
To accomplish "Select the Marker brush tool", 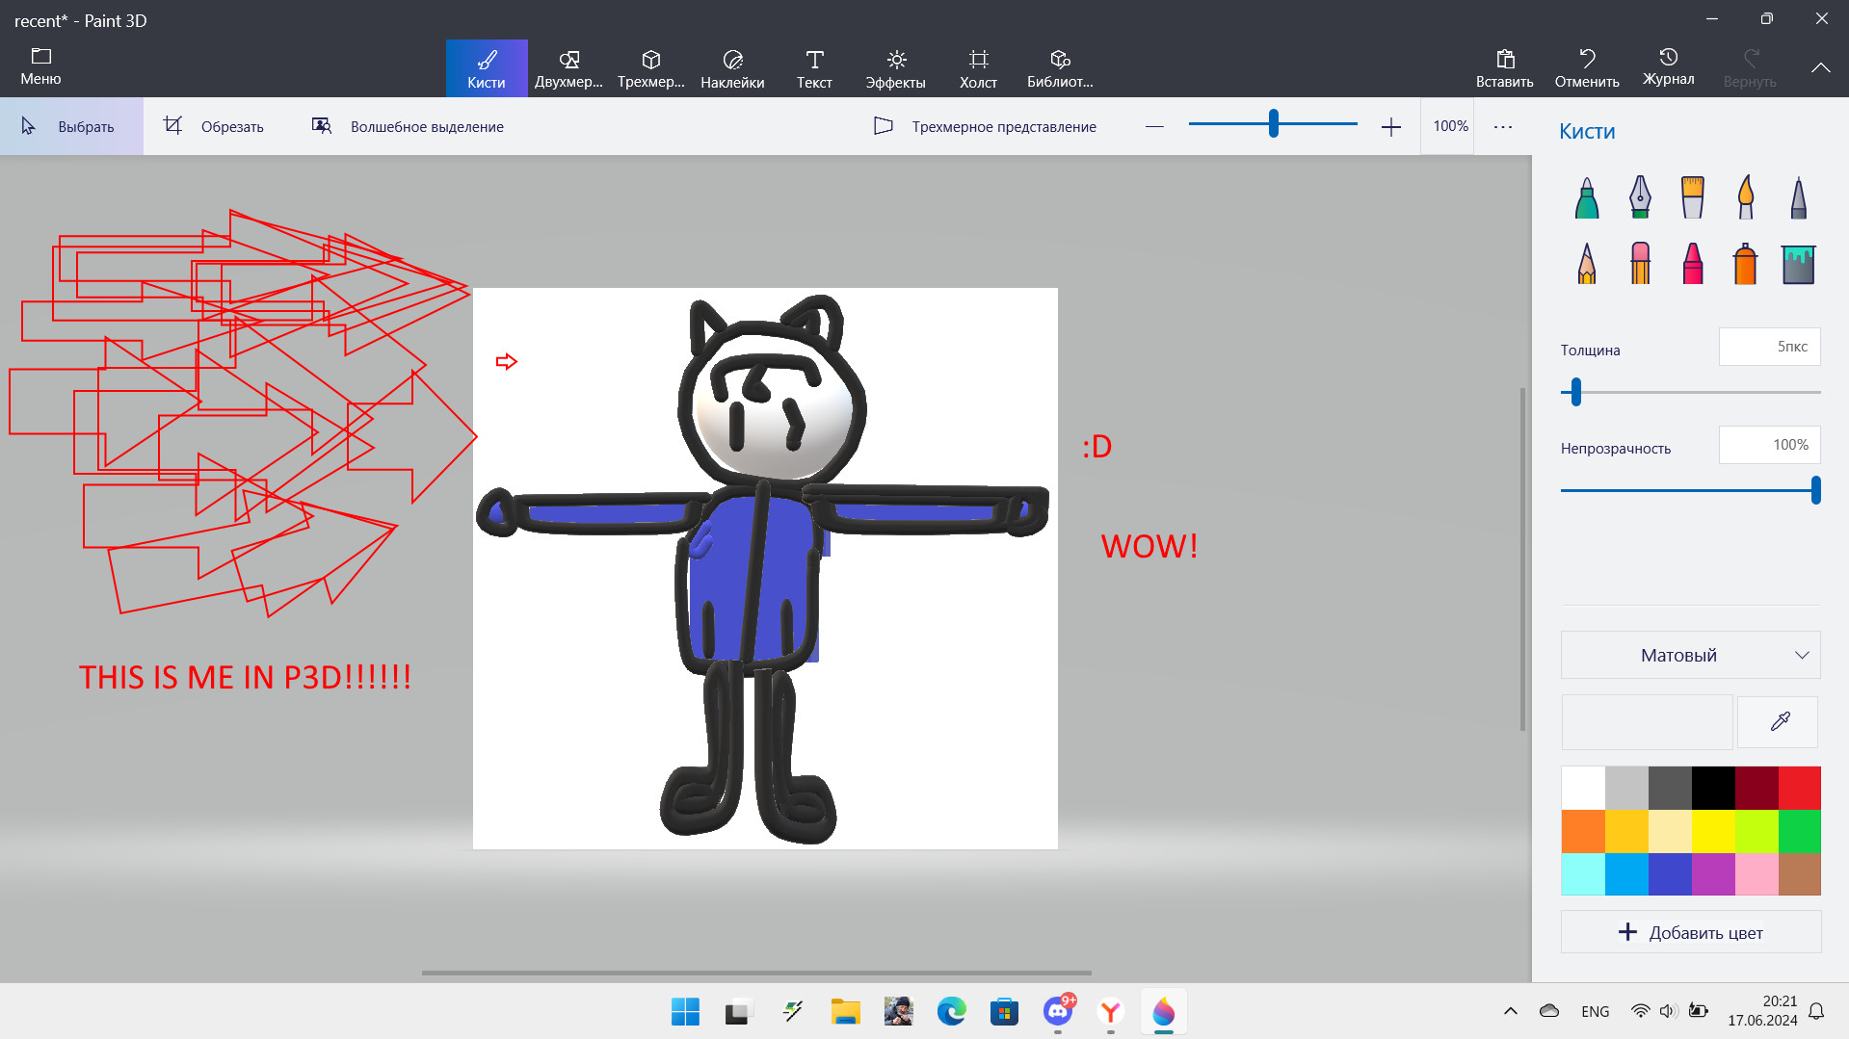I will (x=1585, y=197).
